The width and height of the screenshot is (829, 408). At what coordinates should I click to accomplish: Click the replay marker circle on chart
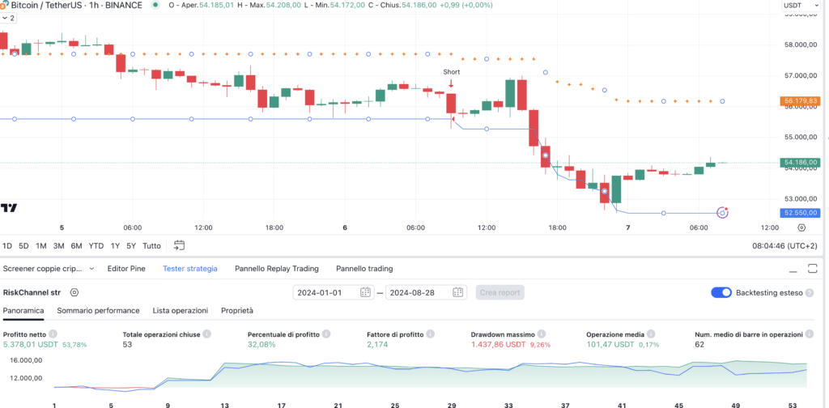coord(722,212)
